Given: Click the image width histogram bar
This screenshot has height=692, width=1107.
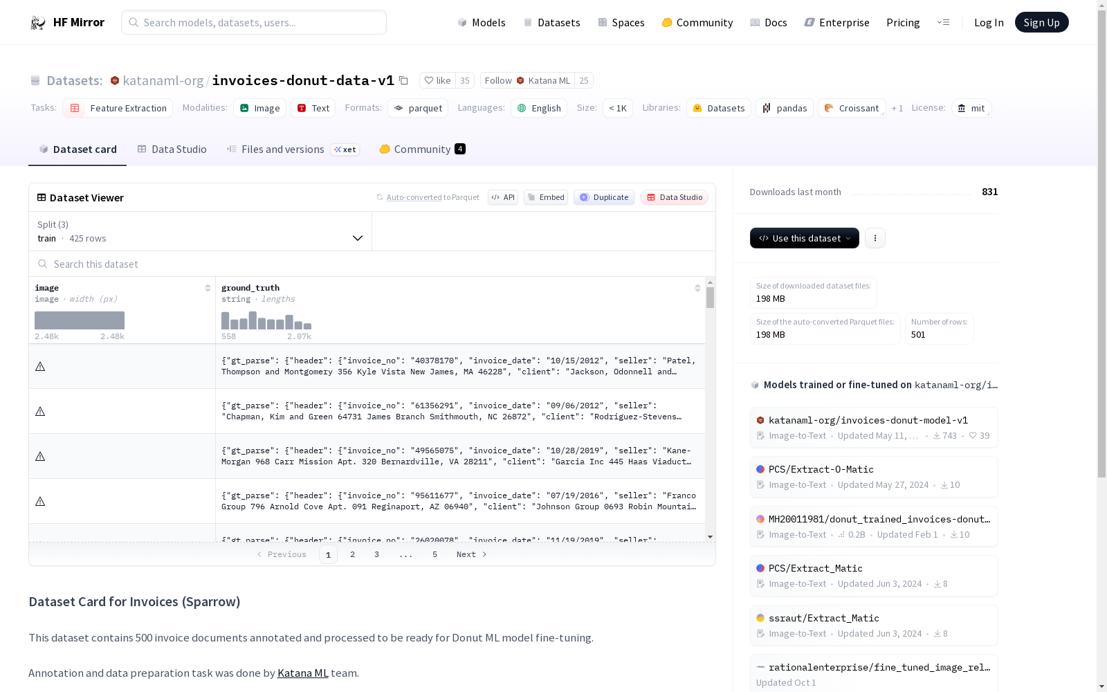Looking at the screenshot, I should (80, 320).
